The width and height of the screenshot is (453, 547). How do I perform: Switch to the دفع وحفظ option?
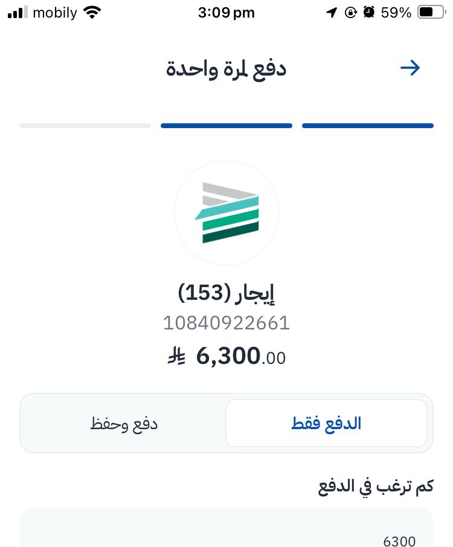[124, 423]
